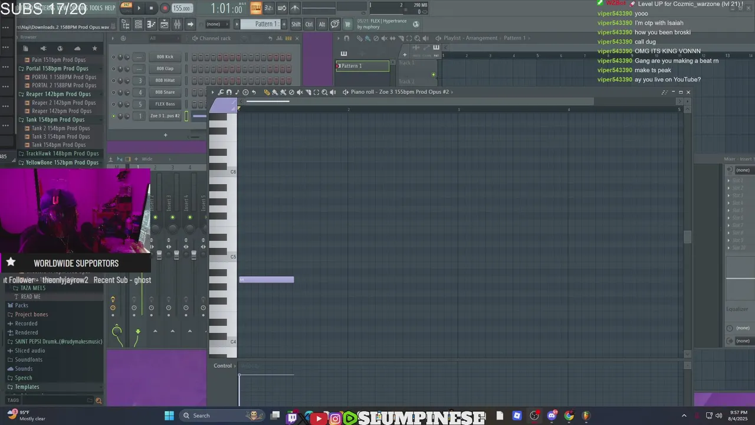
Task: Click the purple note at C5 in piano roll
Action: click(x=267, y=280)
